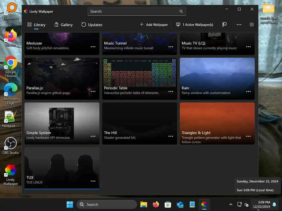Screen dimensions: 282x211
Task: Launch Everything desktop shortcut
Action: 10,11
